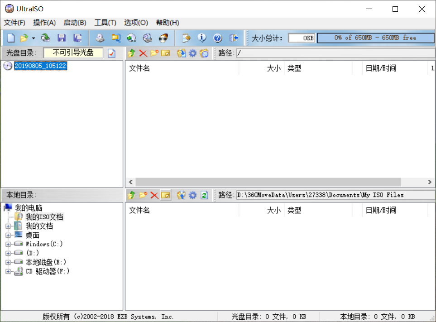This screenshot has height=322, width=436.
Task: Click the Save floppy disk icon
Action: click(x=62, y=38)
